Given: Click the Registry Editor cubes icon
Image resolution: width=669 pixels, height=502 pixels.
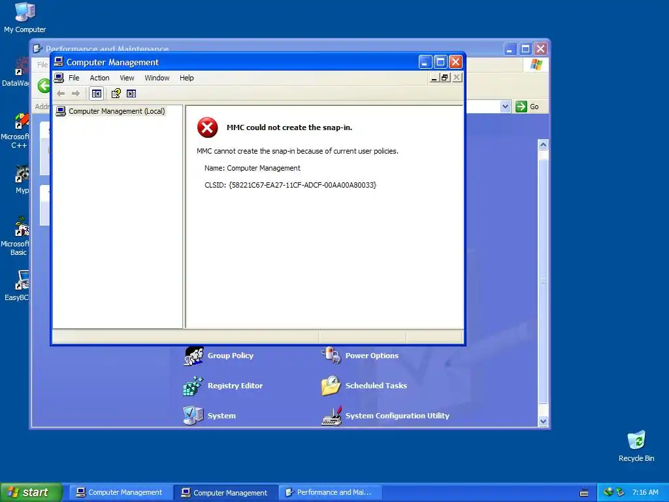Looking at the screenshot, I should point(193,386).
